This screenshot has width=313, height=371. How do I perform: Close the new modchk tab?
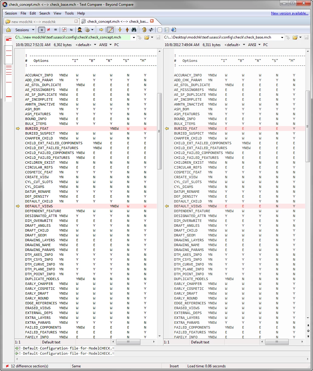pos(76,21)
